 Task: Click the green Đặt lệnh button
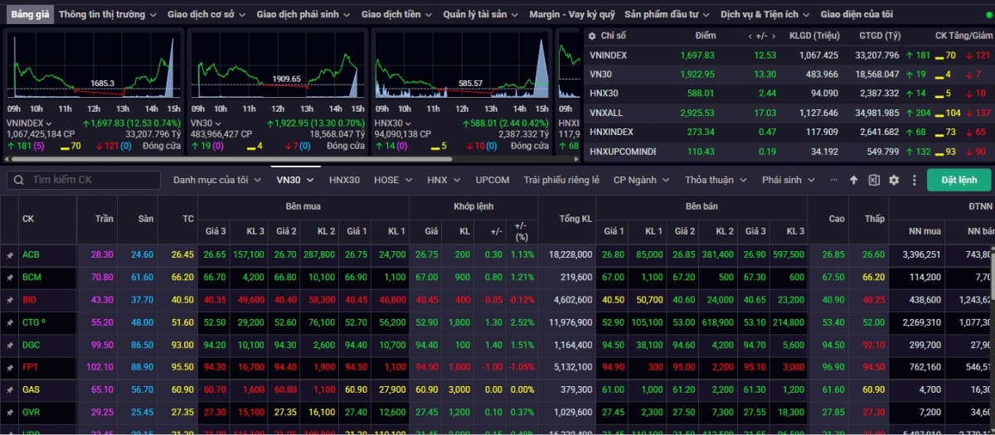pyautogui.click(x=959, y=180)
